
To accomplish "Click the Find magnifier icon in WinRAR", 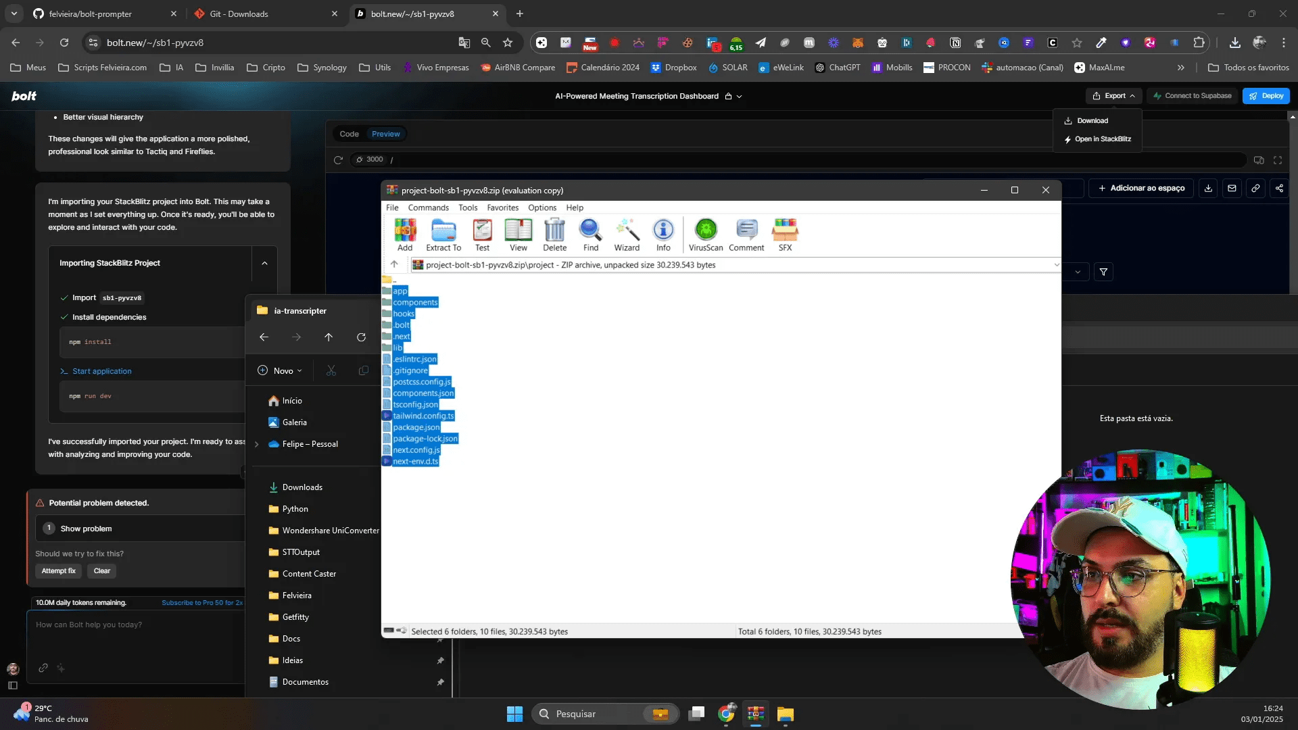I will (x=591, y=235).
